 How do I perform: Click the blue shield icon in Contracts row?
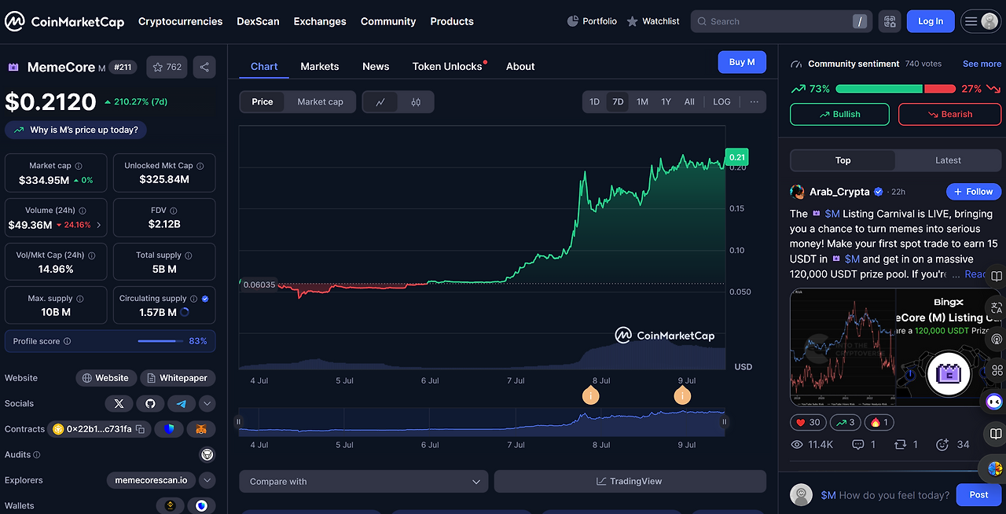point(169,429)
